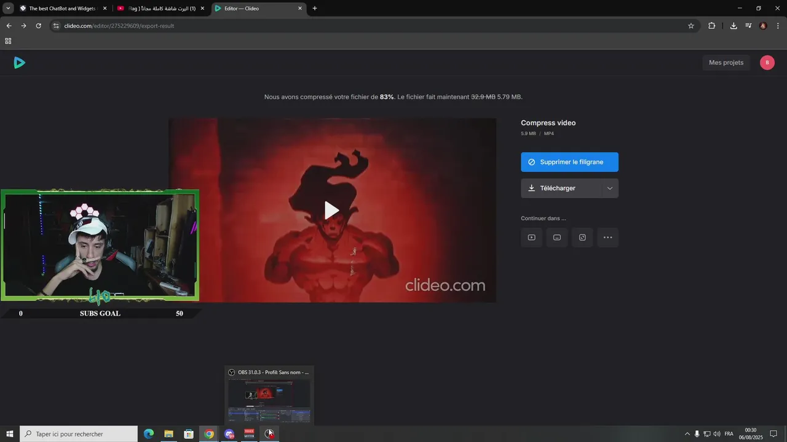View site information icon in address bar

pos(56,26)
